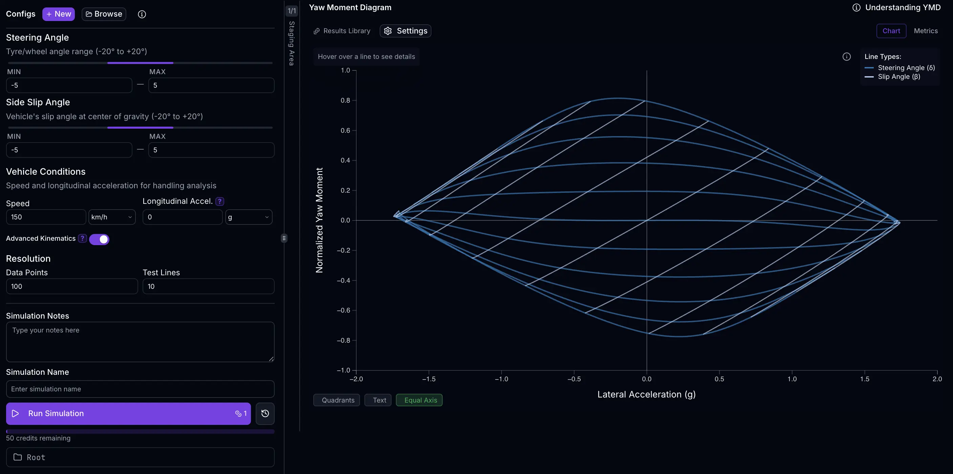The height and width of the screenshot is (474, 953).
Task: Click the Data Points field
Action: tap(72, 286)
